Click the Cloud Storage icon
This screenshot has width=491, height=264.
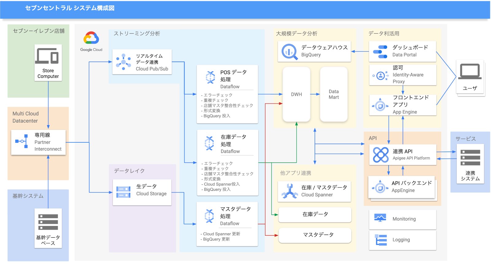tap(123, 192)
